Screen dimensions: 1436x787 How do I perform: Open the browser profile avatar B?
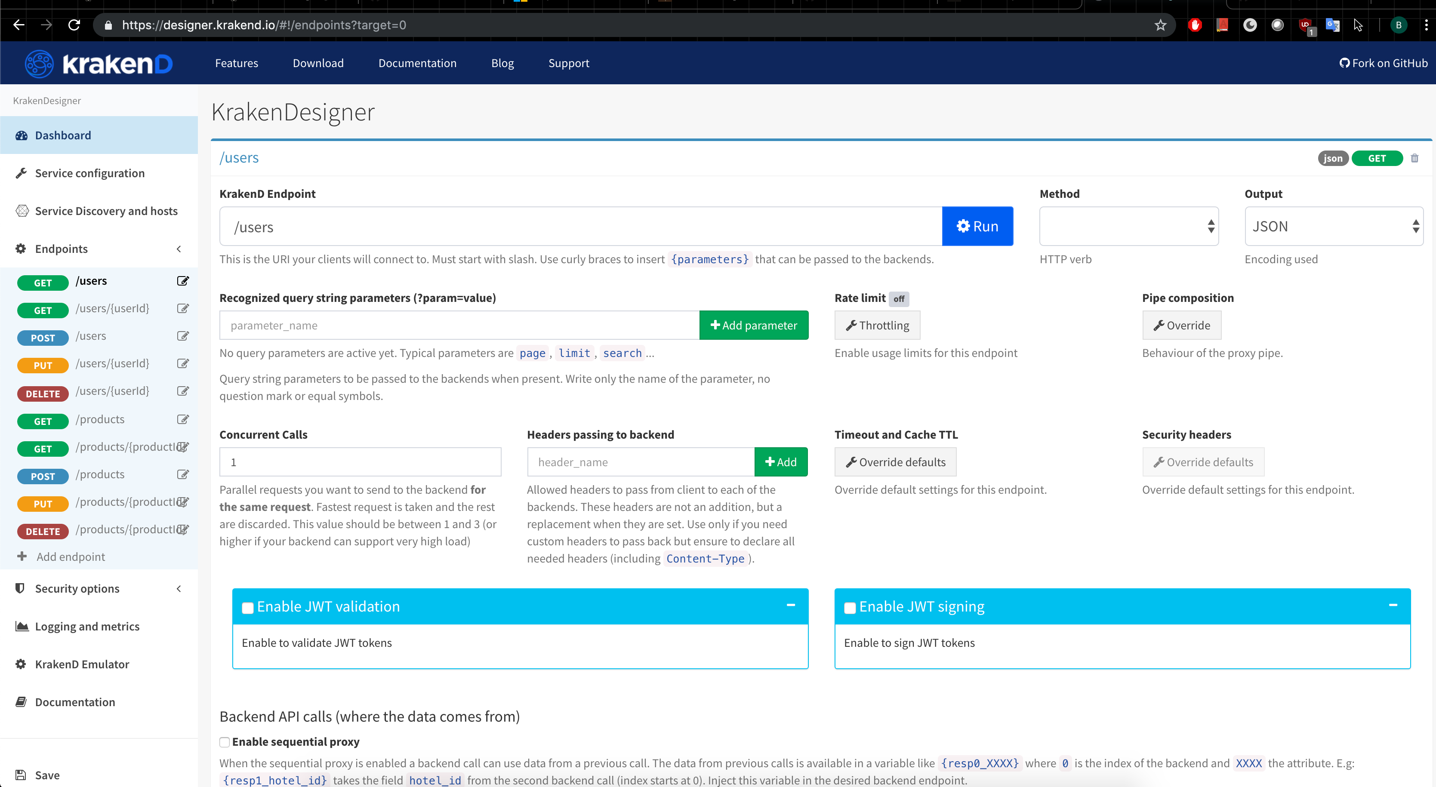pyautogui.click(x=1399, y=25)
